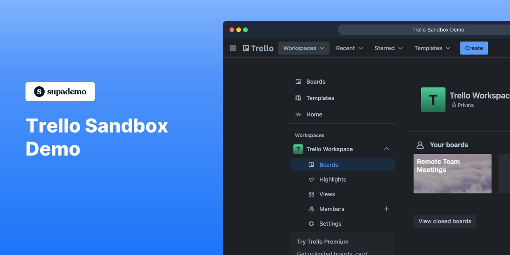Viewport: 510px width, 255px height.
Task: Open the Recent boards dropdown
Action: [349, 48]
